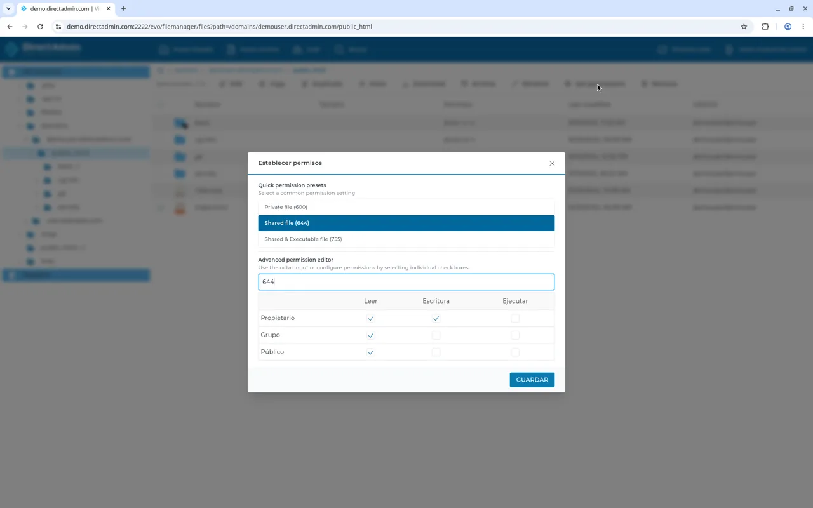
Task: Reload the page with the refresh icon
Action: [x=40, y=27]
